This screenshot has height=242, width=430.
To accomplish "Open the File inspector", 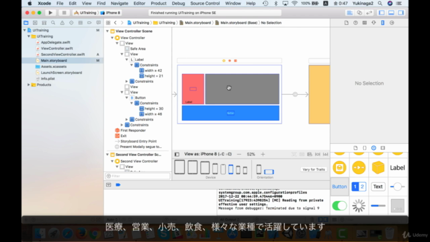I will click(x=347, y=23).
